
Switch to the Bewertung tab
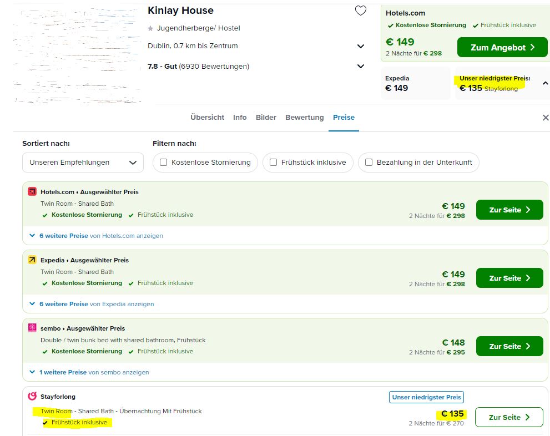point(304,118)
